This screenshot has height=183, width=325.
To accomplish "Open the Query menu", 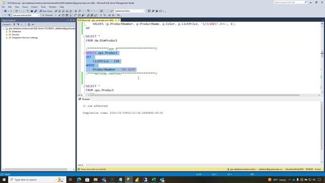I will (x=25, y=7).
